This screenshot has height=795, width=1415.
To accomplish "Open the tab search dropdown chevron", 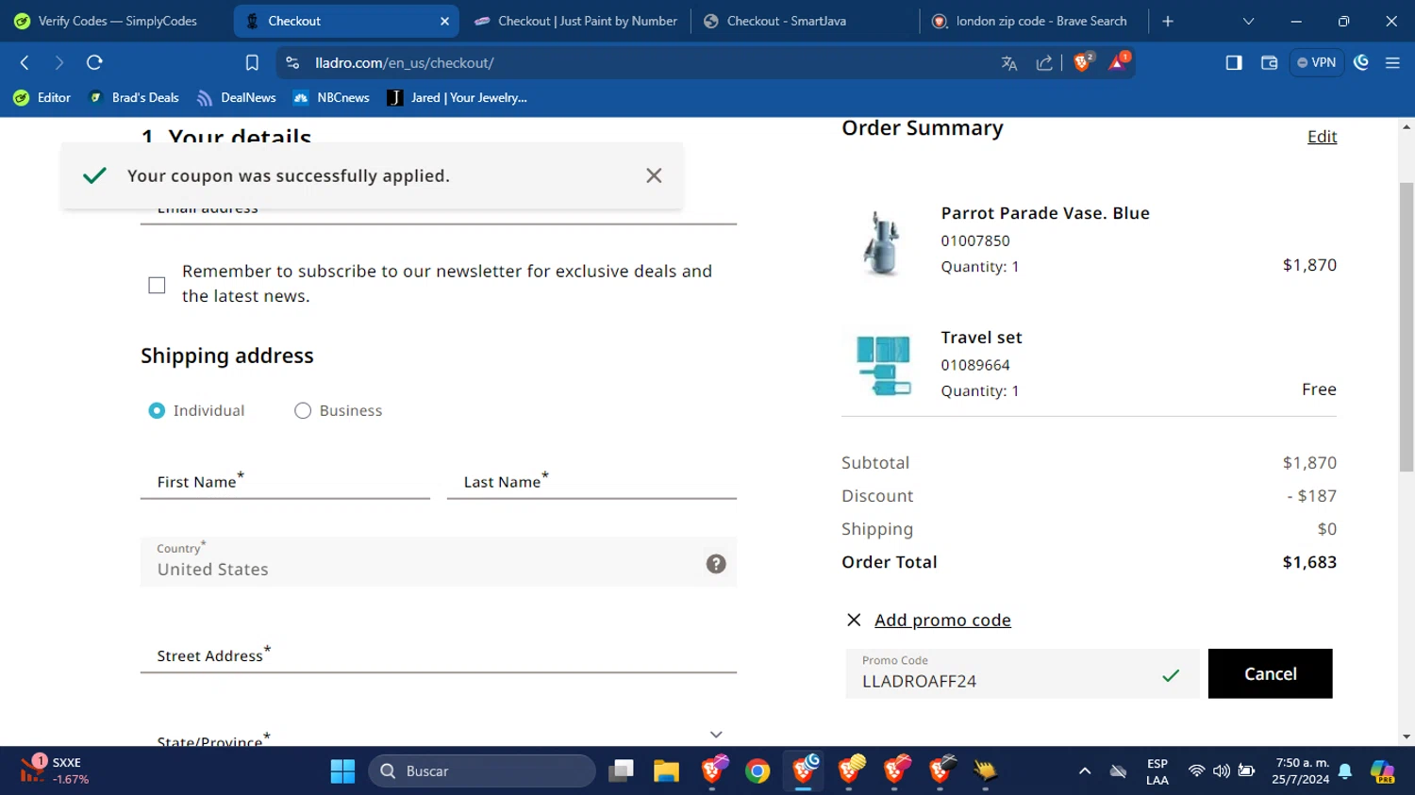I will click(x=1248, y=21).
